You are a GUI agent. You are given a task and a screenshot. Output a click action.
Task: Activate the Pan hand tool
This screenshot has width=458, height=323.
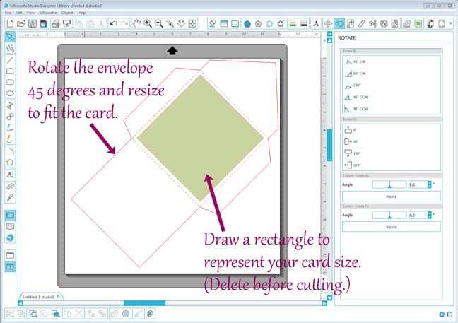pyautogui.click(x=137, y=23)
